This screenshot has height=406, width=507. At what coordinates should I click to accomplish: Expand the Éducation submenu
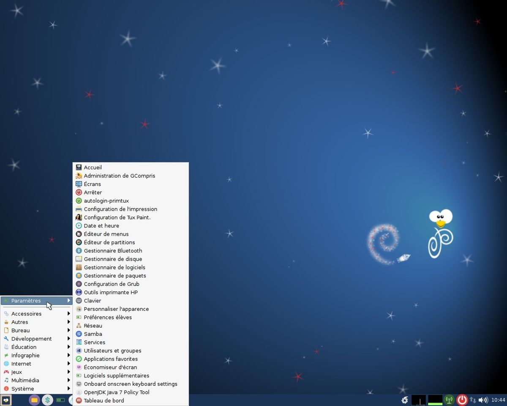click(x=23, y=347)
